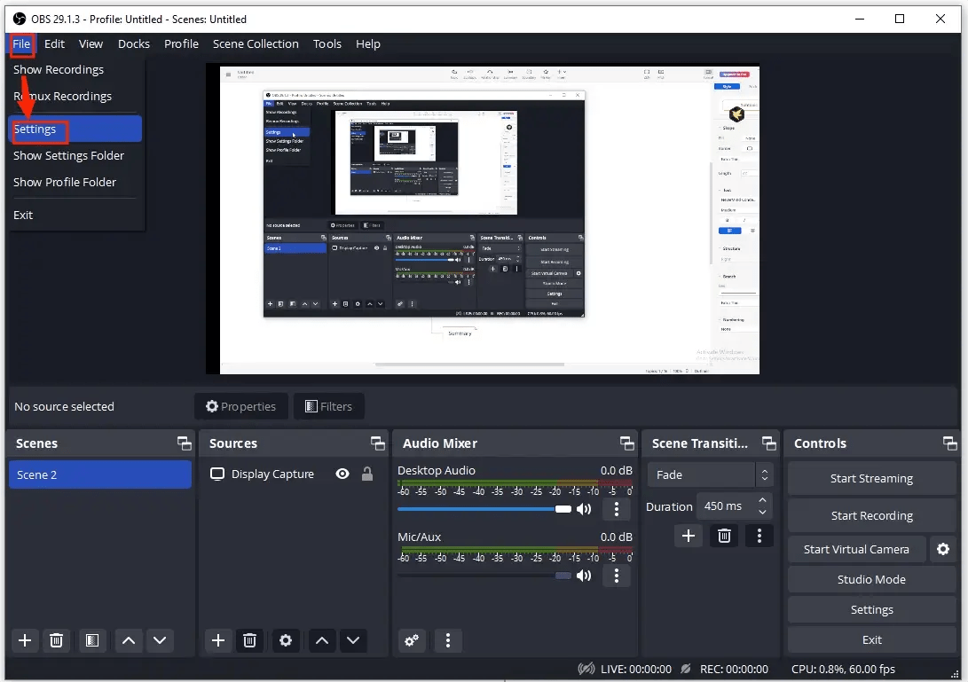Open Desktop Audio options kebab menu
The height and width of the screenshot is (682, 968).
coord(618,509)
